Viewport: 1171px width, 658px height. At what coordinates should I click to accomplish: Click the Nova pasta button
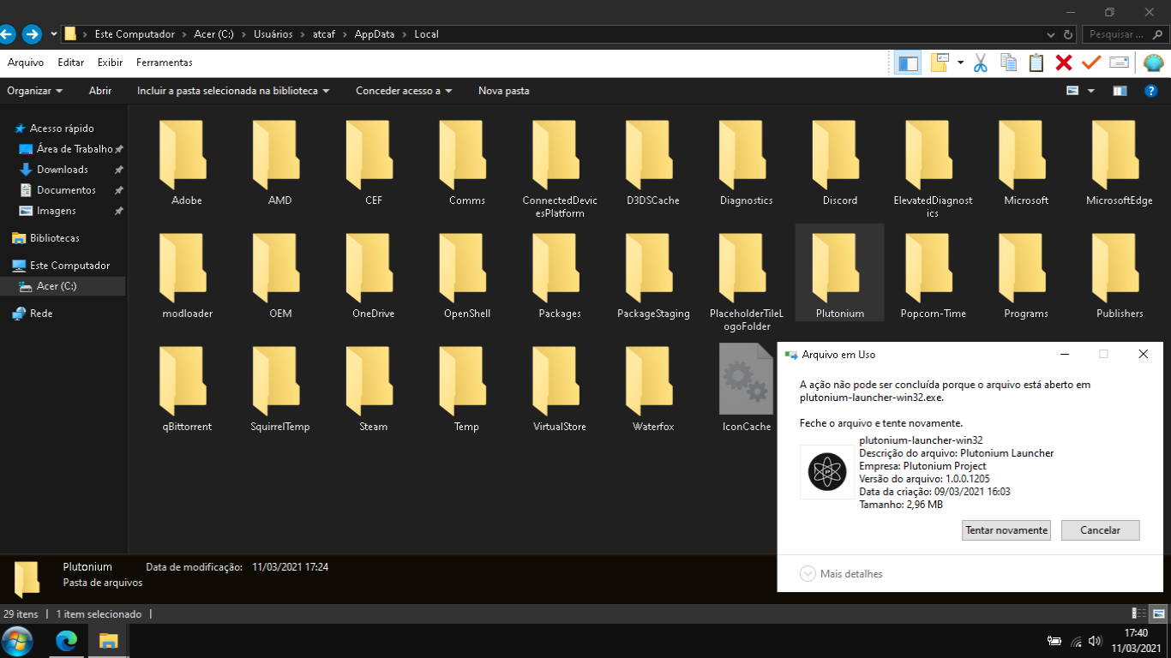[x=504, y=91]
